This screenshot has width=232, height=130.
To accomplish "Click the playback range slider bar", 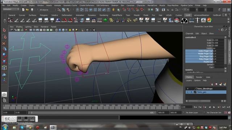I will pyautogui.click(x=92, y=113).
